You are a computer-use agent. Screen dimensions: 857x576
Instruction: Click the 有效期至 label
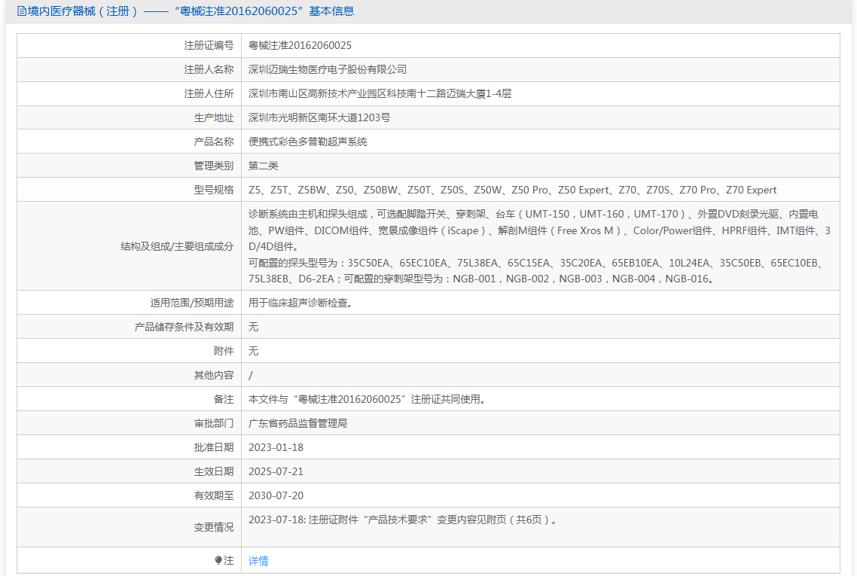pos(214,495)
